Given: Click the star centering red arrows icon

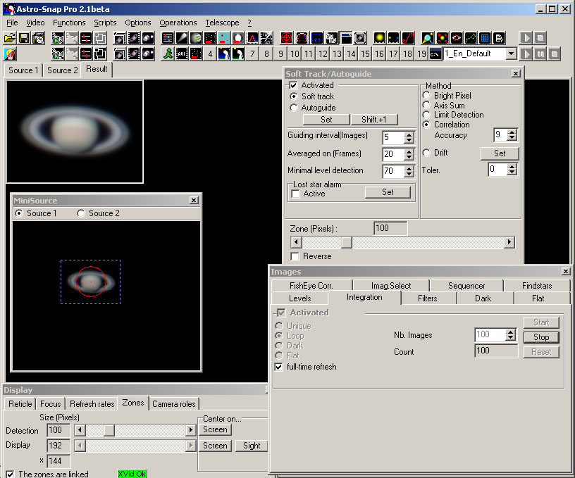Looking at the screenshot, I should [x=443, y=38].
